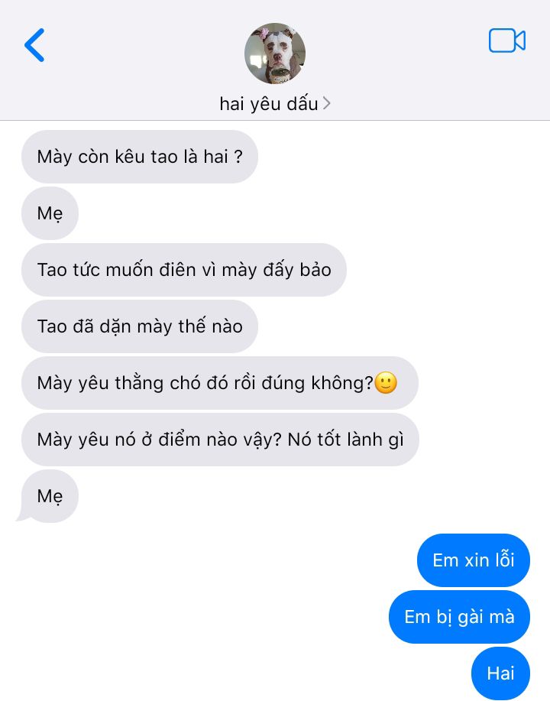
Task: Select message 'Mày còn kêu tao là hai ?'
Action: [140, 157]
